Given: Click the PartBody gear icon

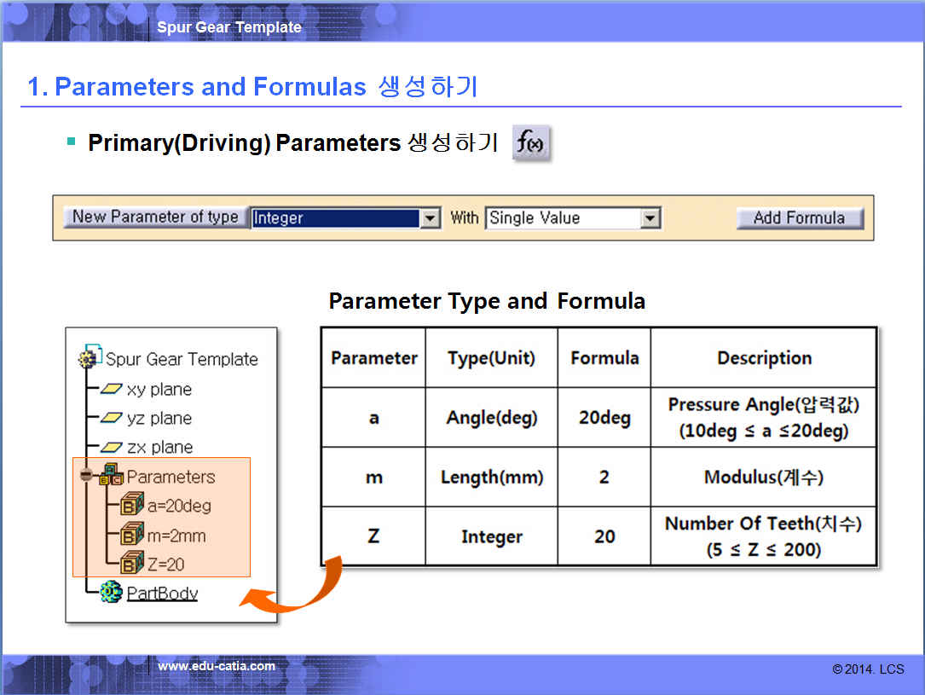Looking at the screenshot, I should point(111,592).
